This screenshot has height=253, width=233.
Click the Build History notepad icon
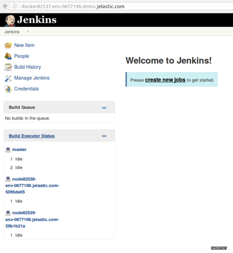(x=8, y=67)
